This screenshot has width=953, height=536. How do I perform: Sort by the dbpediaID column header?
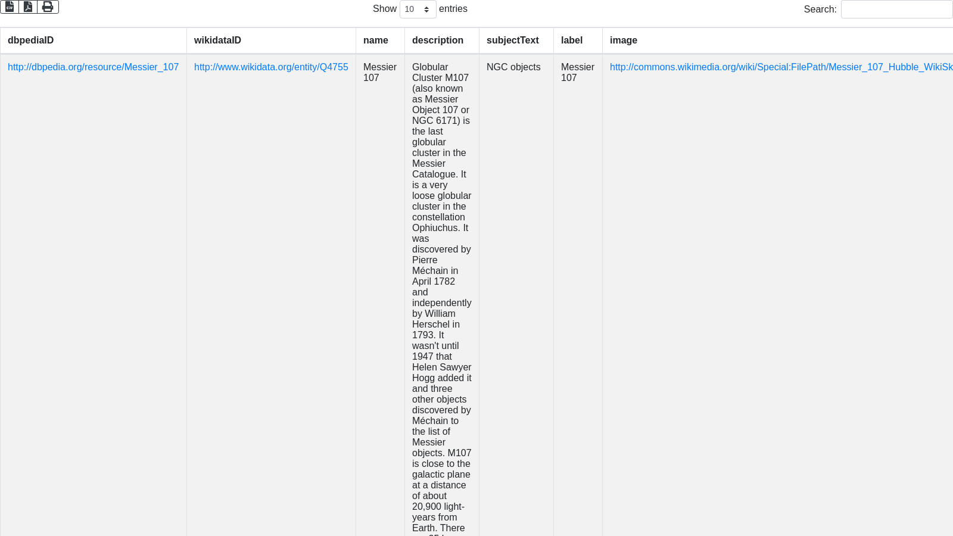(31, 40)
